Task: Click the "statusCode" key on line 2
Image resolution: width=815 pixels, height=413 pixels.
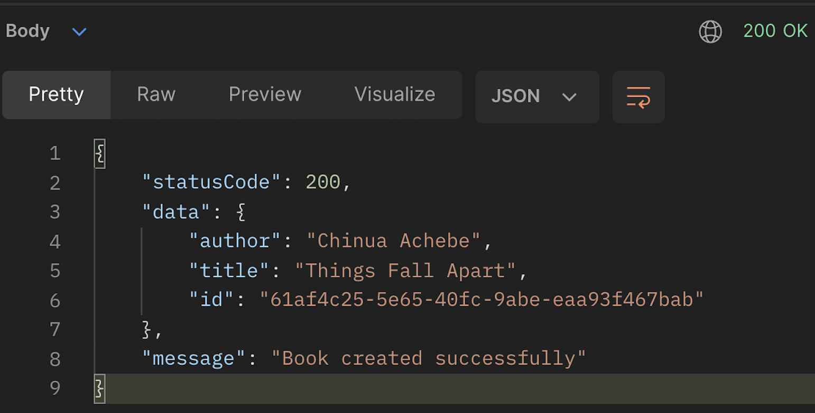Action: pos(211,183)
